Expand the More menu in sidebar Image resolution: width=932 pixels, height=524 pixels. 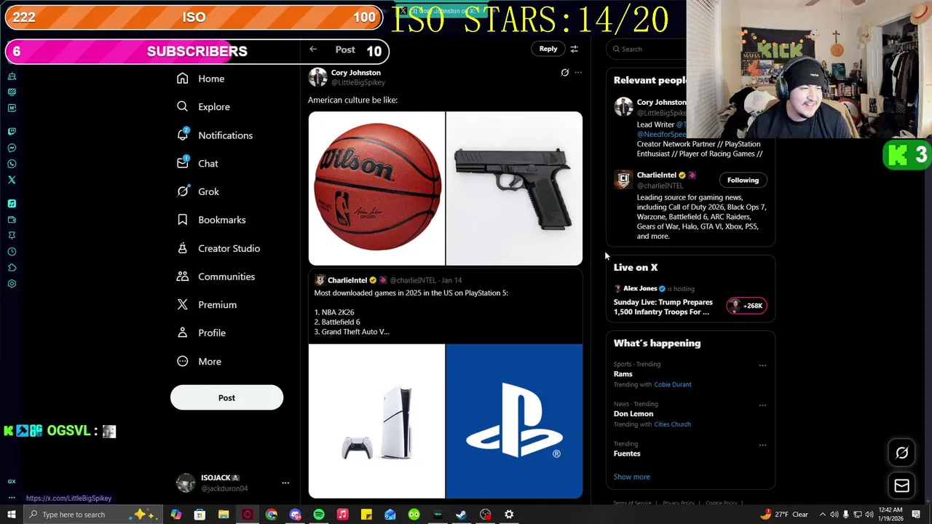point(200,361)
